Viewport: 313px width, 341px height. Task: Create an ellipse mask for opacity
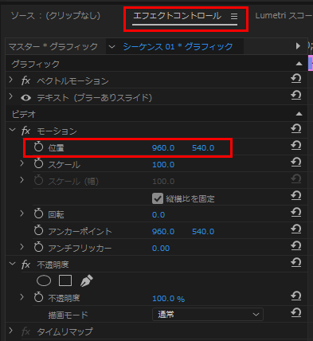tap(44, 280)
